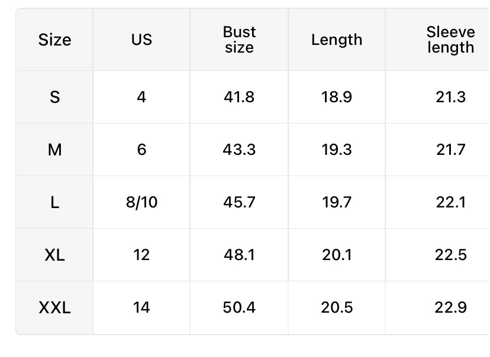Select length value 20.1
The image size is (490, 357).
click(337, 255)
